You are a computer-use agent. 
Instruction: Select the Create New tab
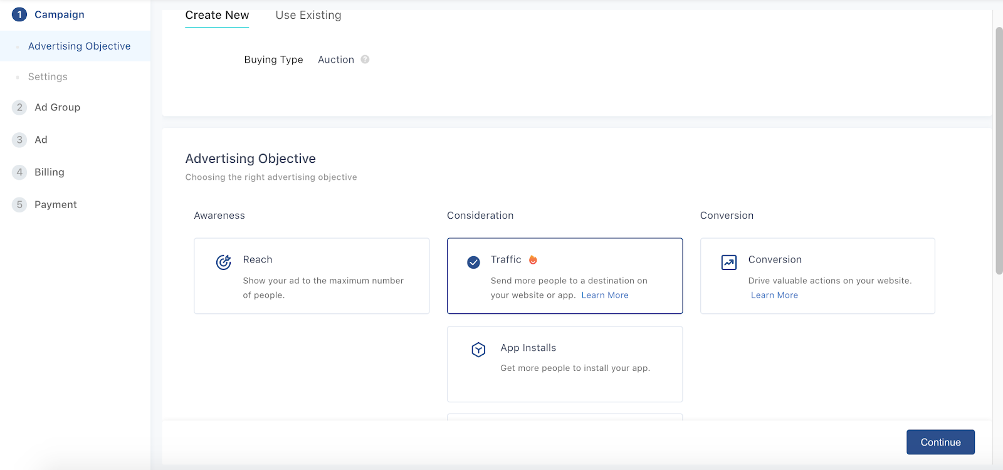click(x=217, y=15)
